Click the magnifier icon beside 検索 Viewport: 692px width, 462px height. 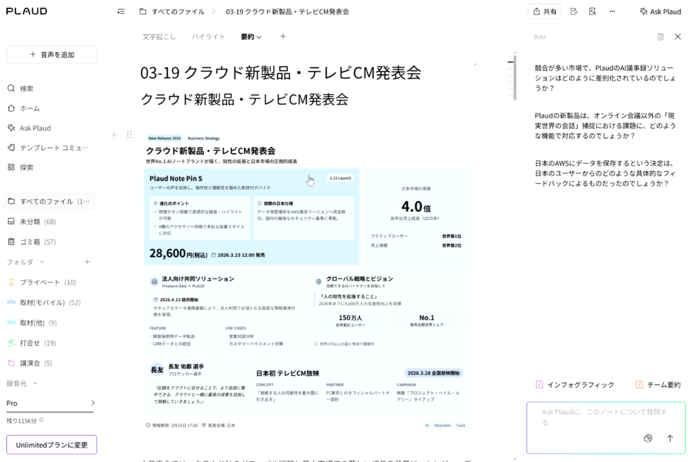[x=11, y=89]
